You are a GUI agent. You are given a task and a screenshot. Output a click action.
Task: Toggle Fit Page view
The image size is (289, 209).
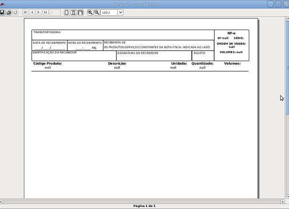pyautogui.click(x=74, y=13)
